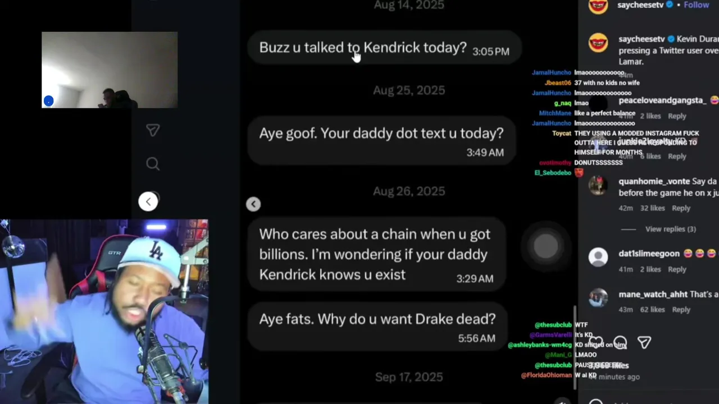Click the Reply link beside 6 likes
This screenshot has height=404, width=719.
point(677,157)
